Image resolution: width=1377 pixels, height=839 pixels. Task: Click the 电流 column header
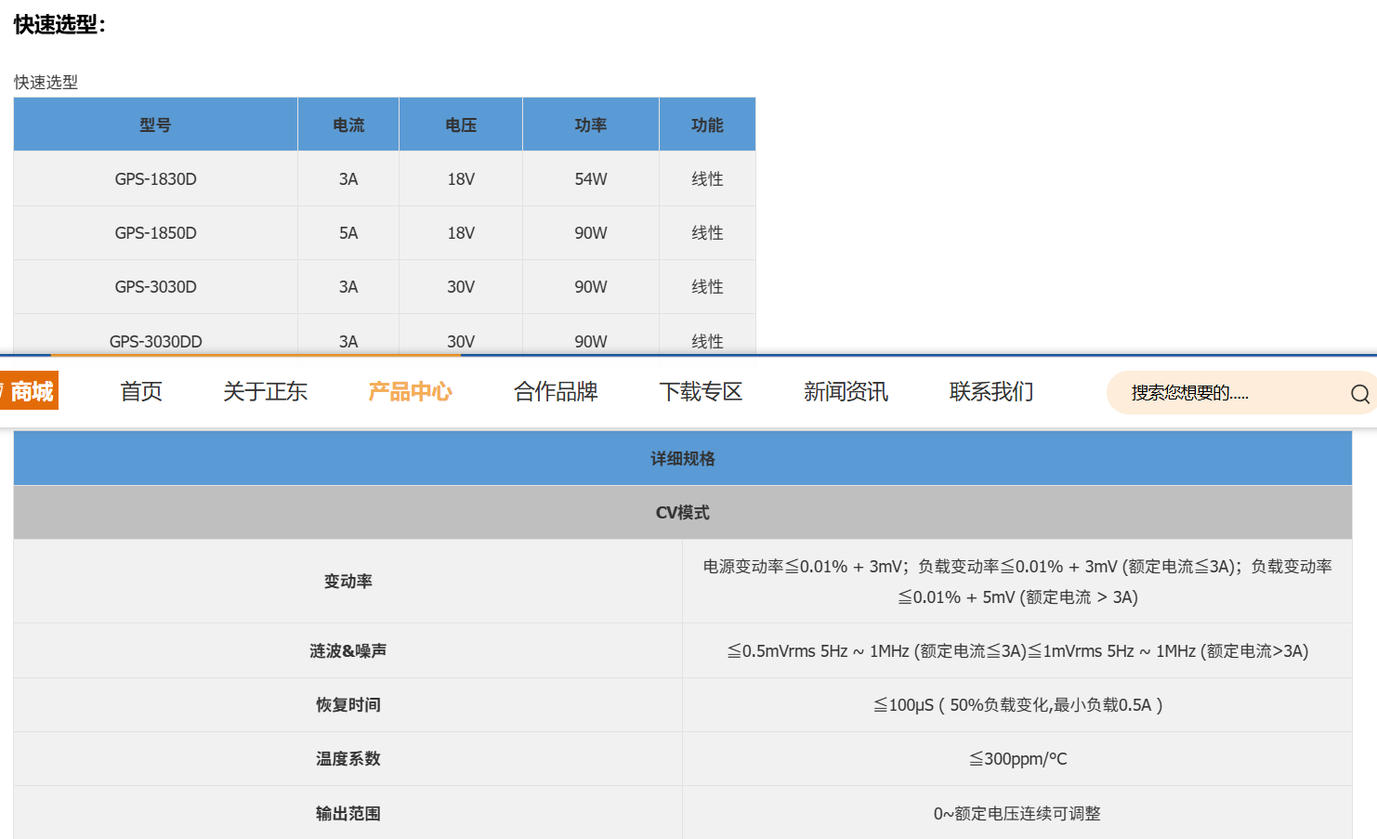(x=348, y=125)
